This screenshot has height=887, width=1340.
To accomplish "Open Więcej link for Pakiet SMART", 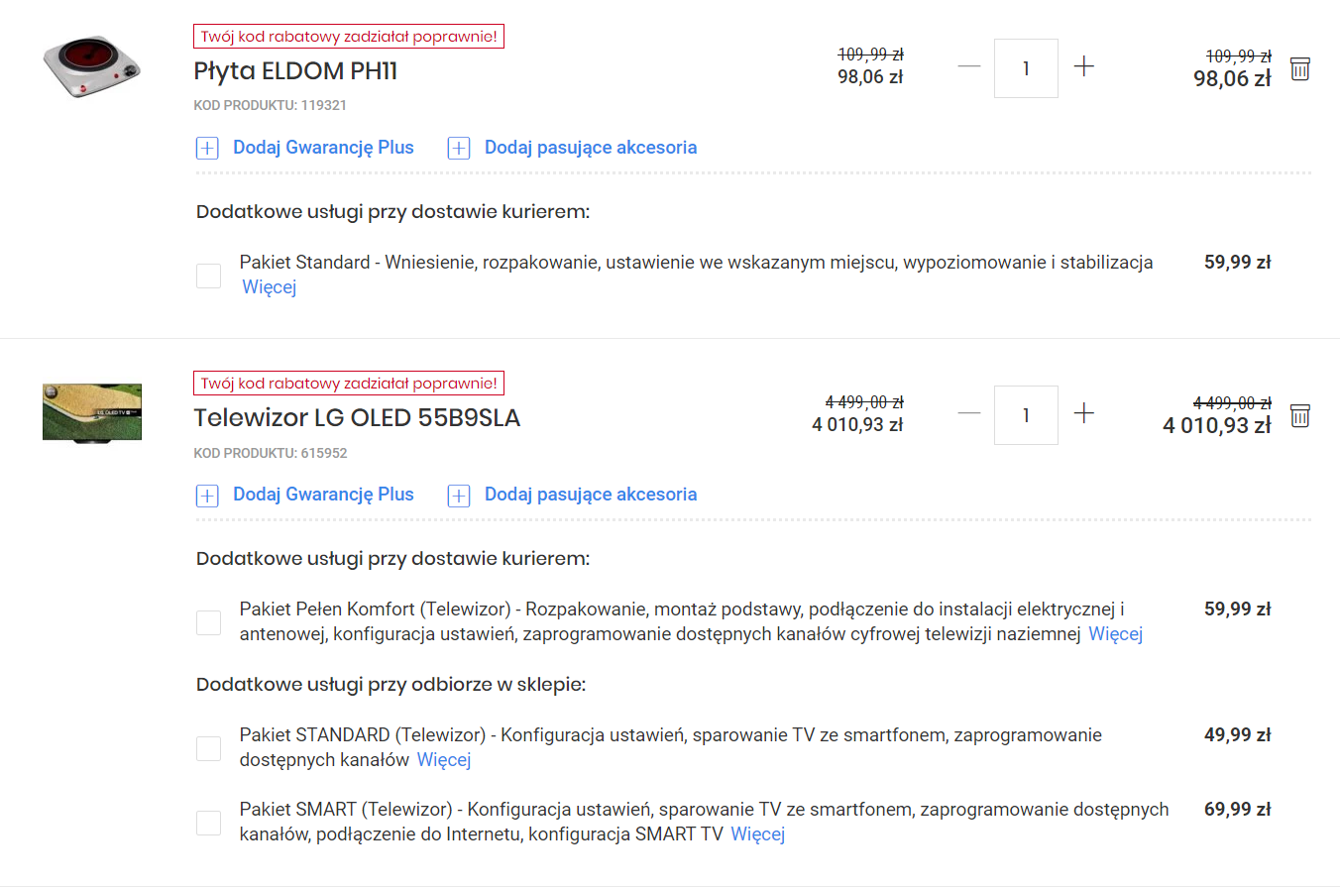I will tap(757, 834).
